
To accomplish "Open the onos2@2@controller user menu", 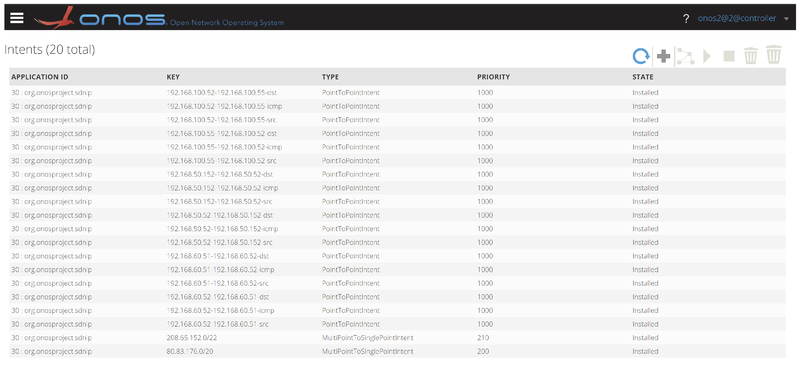I will [x=737, y=18].
